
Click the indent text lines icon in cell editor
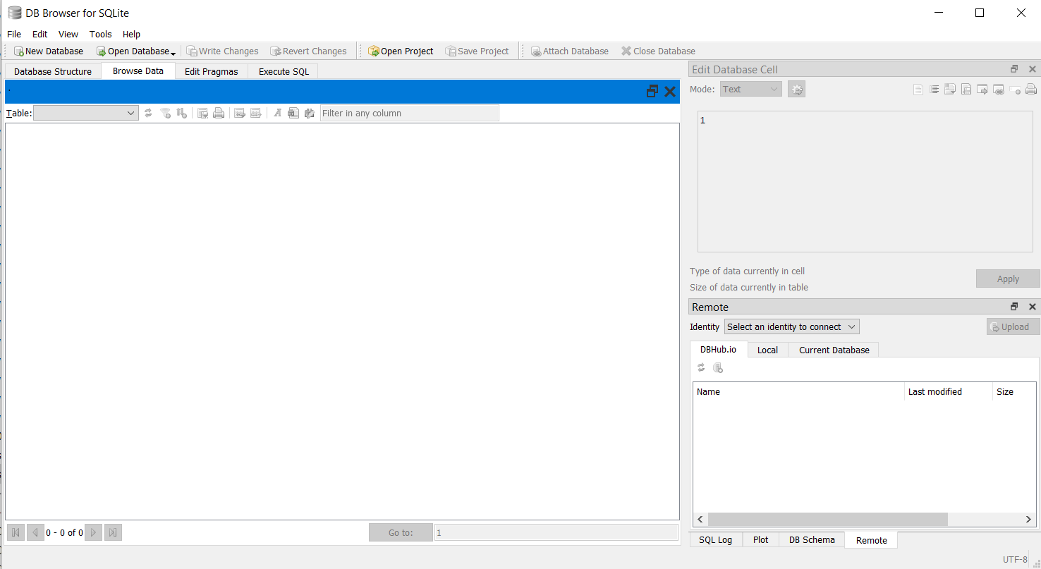click(934, 90)
